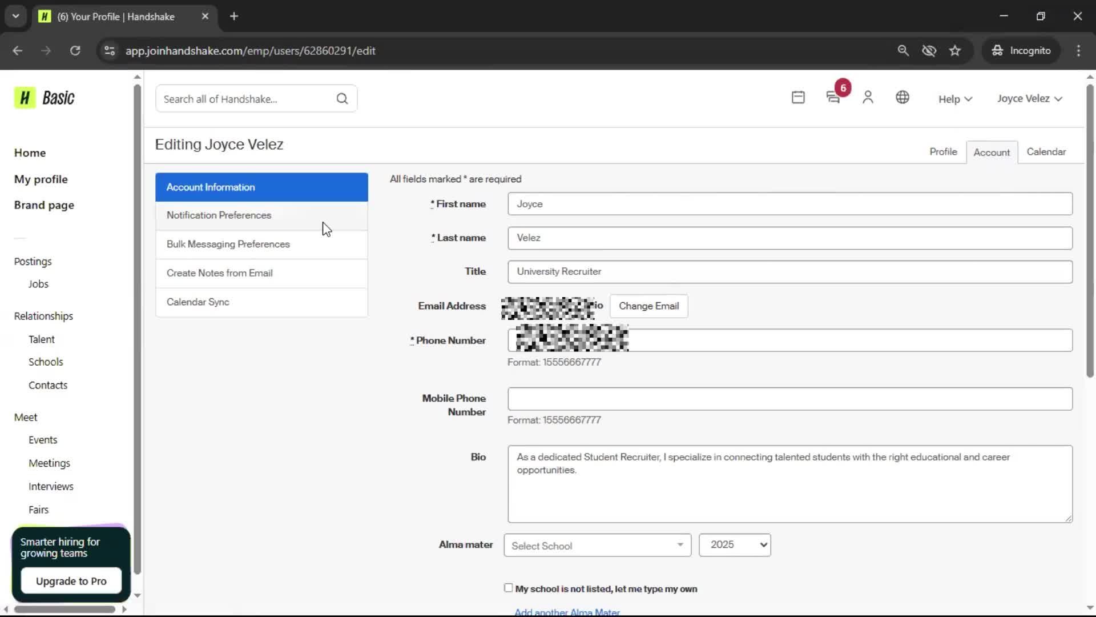The width and height of the screenshot is (1096, 617).
Task: Open Schools in sidebar
Action: click(46, 362)
